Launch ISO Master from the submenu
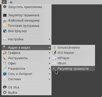 pyautogui.click(x=73, y=53)
